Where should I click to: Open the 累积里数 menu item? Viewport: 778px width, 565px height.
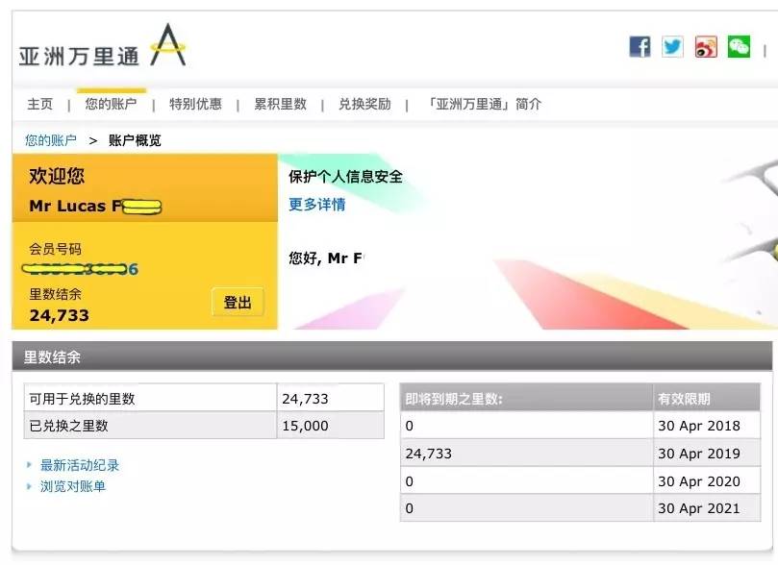coord(282,104)
